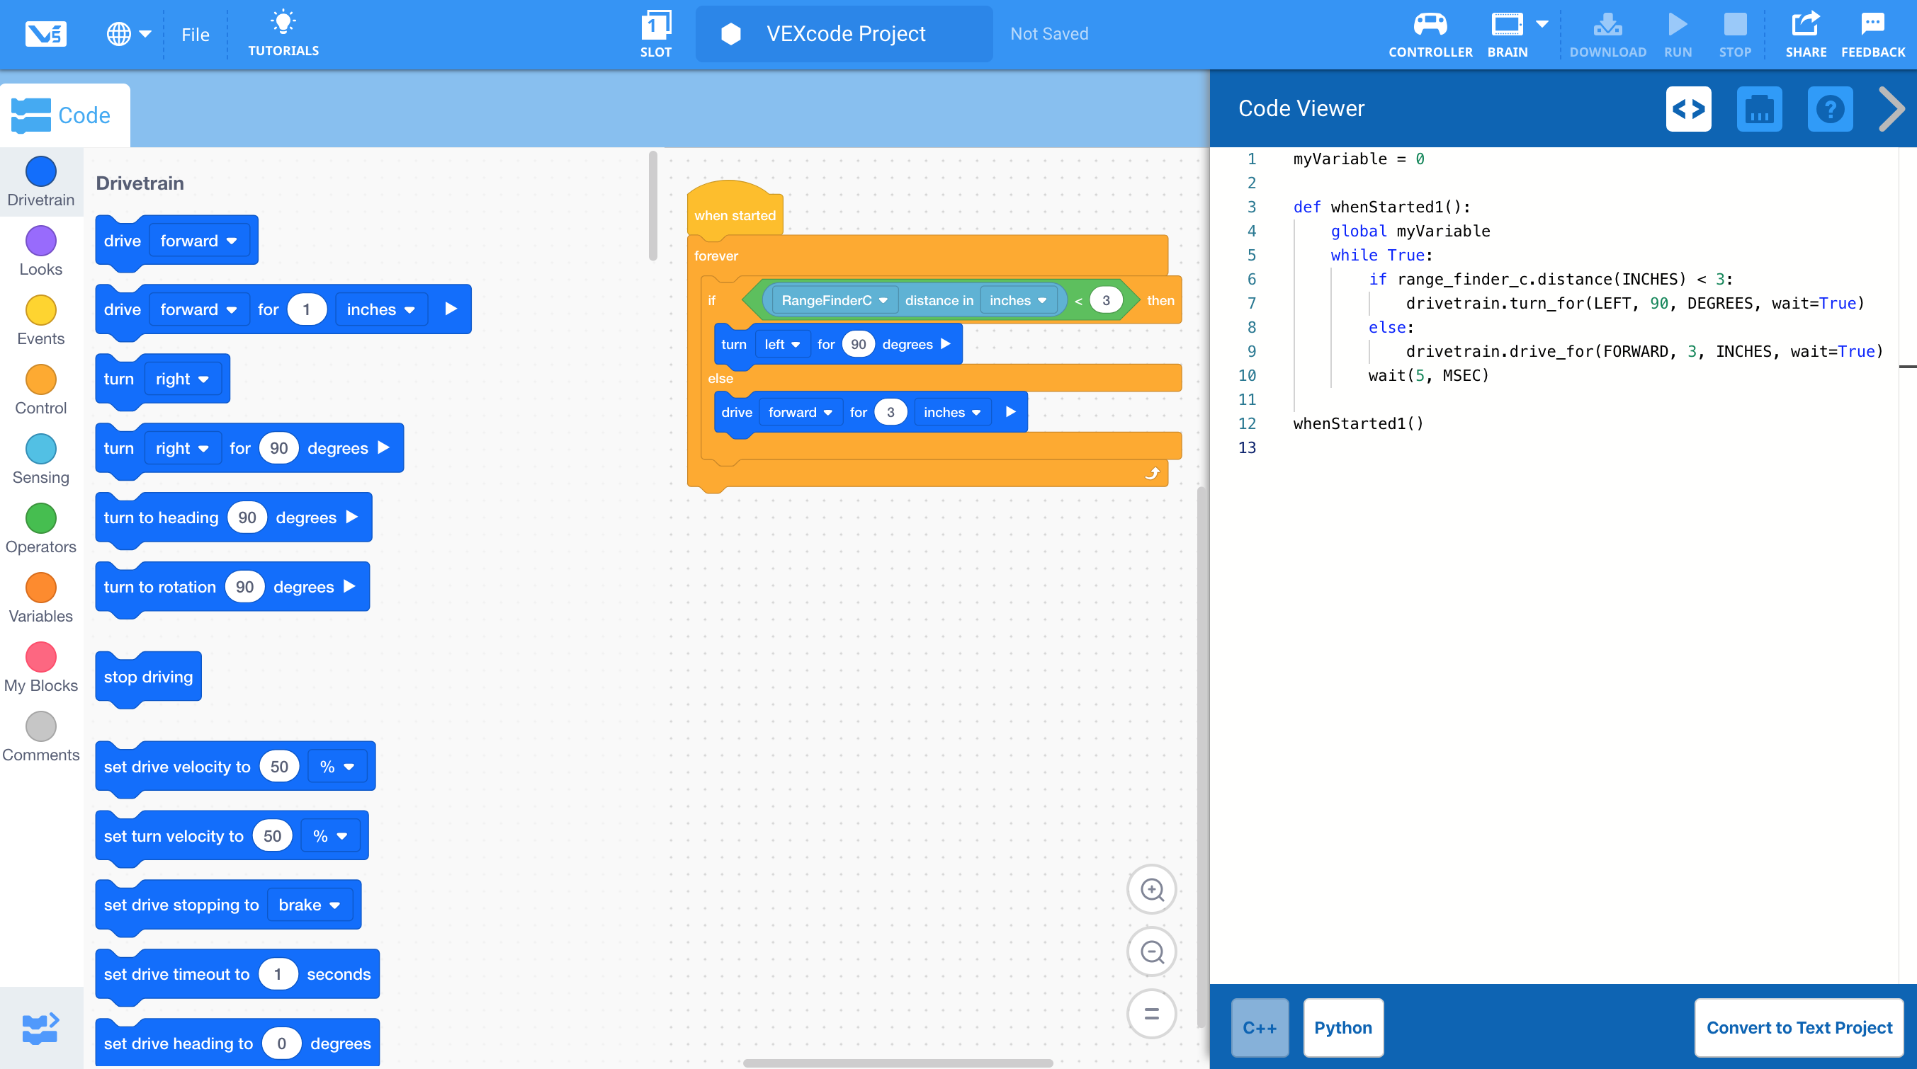Screen dimensions: 1917x1069
Task: Click the VEXcode Project name field
Action: tap(844, 34)
